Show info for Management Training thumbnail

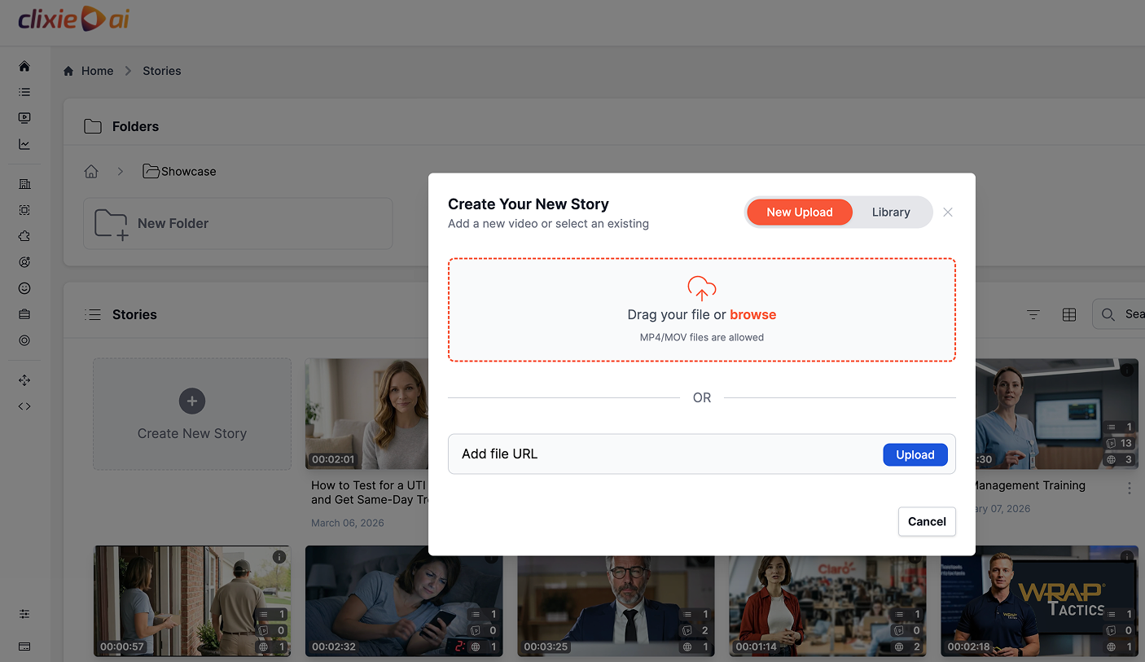point(1127,370)
